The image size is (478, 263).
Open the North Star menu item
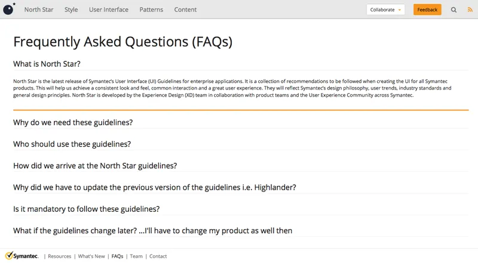39,10
